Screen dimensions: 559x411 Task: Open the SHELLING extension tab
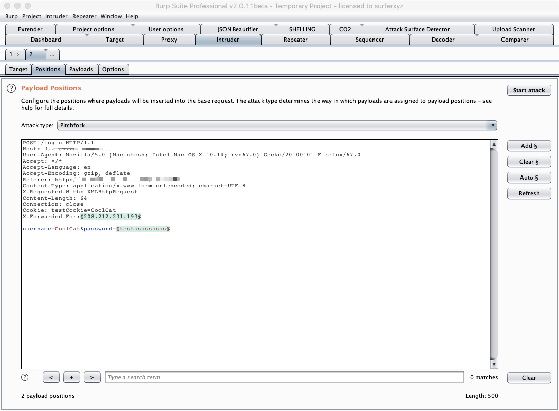click(x=302, y=29)
